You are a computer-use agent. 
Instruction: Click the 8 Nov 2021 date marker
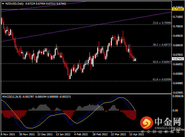point(8,134)
